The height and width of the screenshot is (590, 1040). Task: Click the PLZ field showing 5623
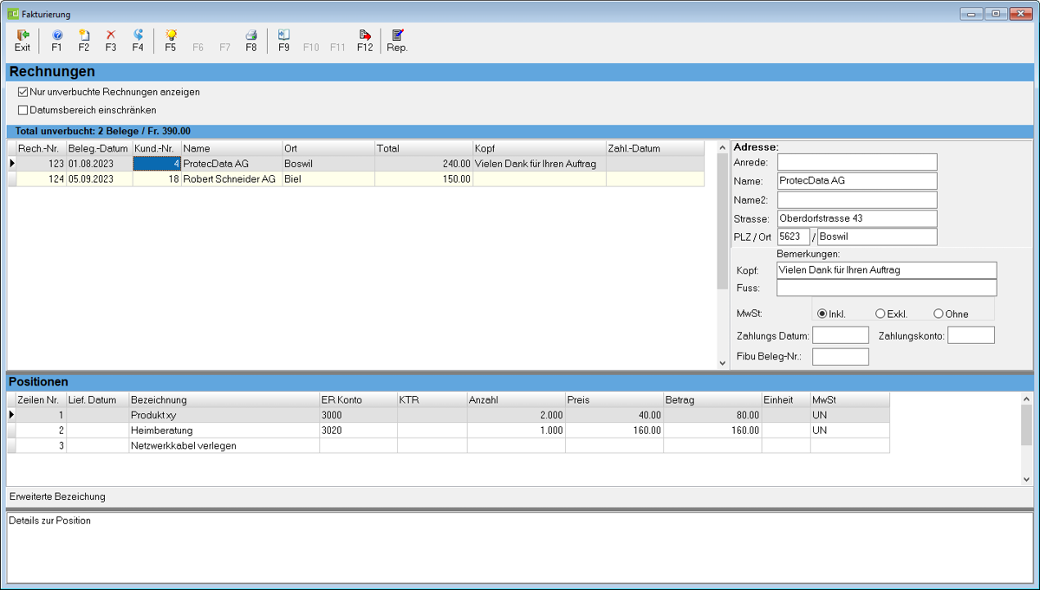[x=794, y=237]
